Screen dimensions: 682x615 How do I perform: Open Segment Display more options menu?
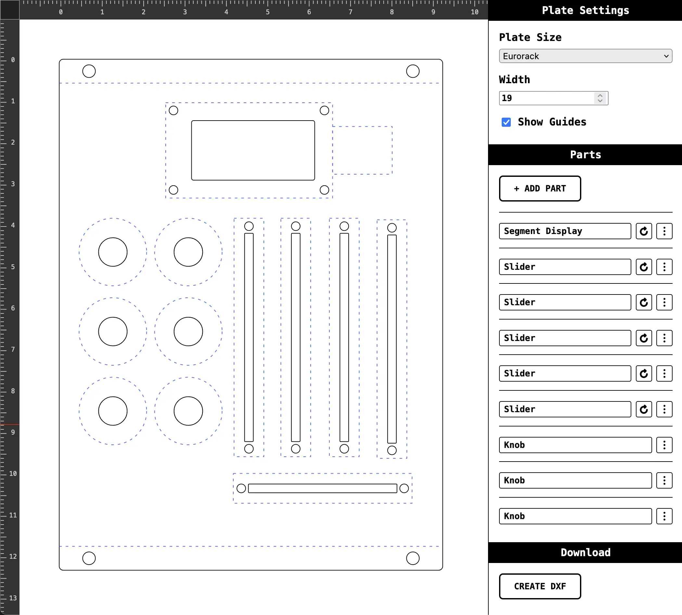[x=664, y=231]
